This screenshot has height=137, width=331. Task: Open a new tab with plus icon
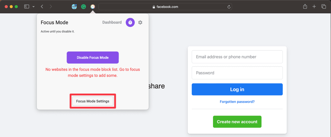pyautogui.click(x=314, y=6)
